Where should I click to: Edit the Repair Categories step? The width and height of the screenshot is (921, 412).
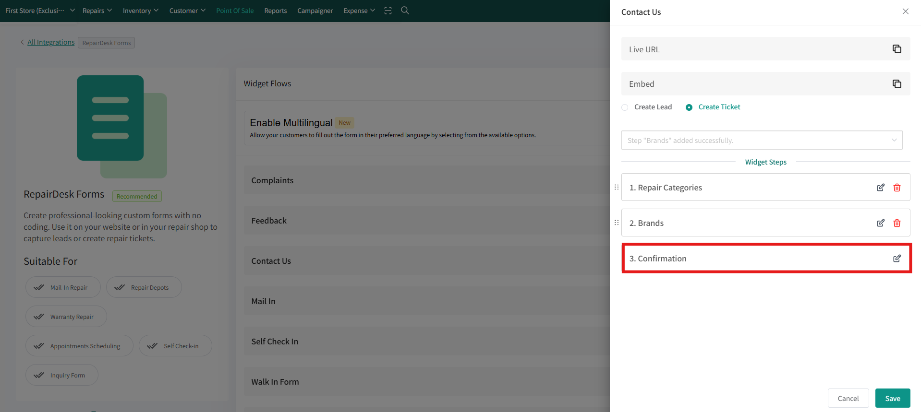point(881,188)
